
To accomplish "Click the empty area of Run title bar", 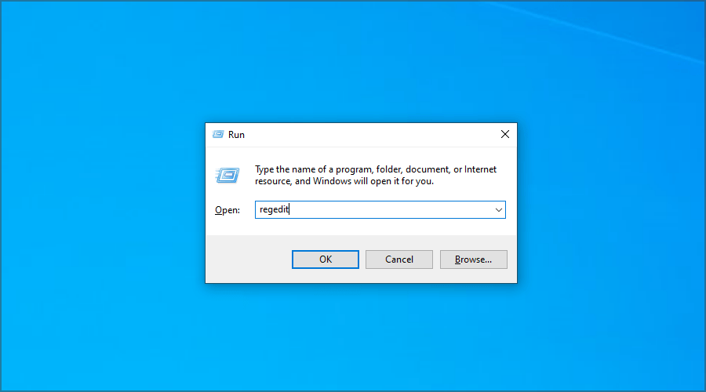I will click(369, 134).
